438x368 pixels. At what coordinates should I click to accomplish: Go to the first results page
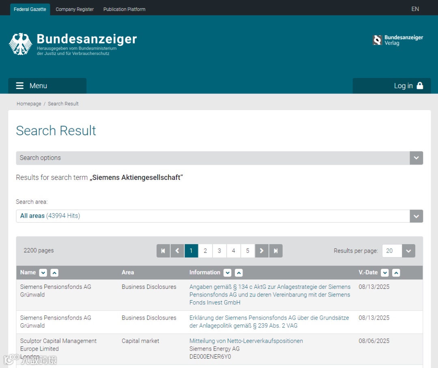click(163, 251)
